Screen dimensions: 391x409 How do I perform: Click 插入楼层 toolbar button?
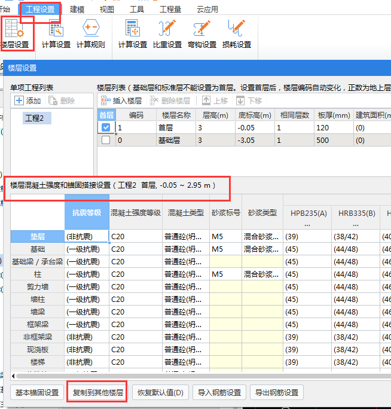pyautogui.click(x=121, y=100)
